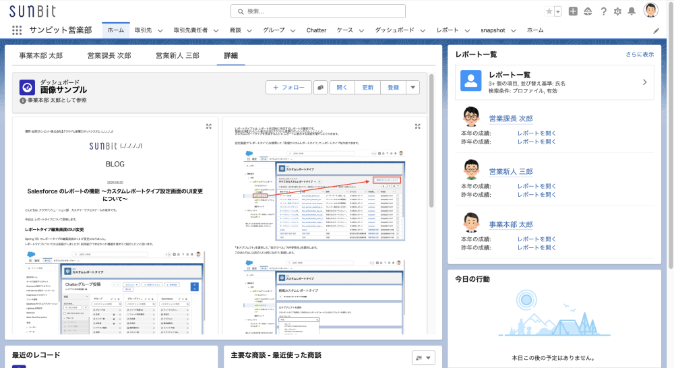This screenshot has height=368, width=674.
Task: Expand the グループ tab dropdown
Action: coord(293,30)
